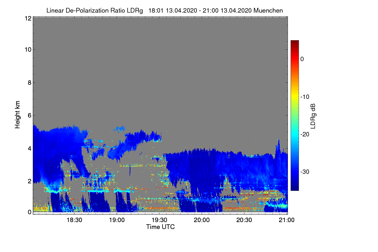Click the '2' height tick label
The height and width of the screenshot is (252, 378).
29,181
